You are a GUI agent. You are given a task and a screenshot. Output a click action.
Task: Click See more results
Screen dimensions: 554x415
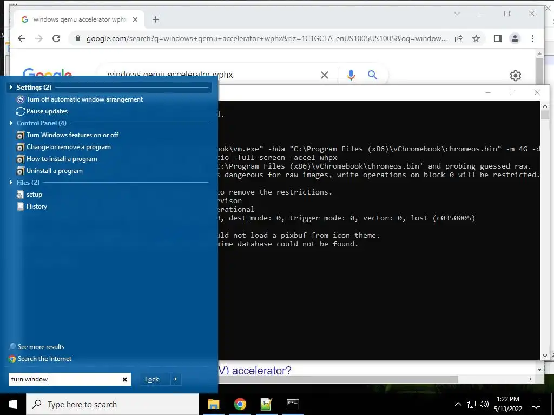37,347
